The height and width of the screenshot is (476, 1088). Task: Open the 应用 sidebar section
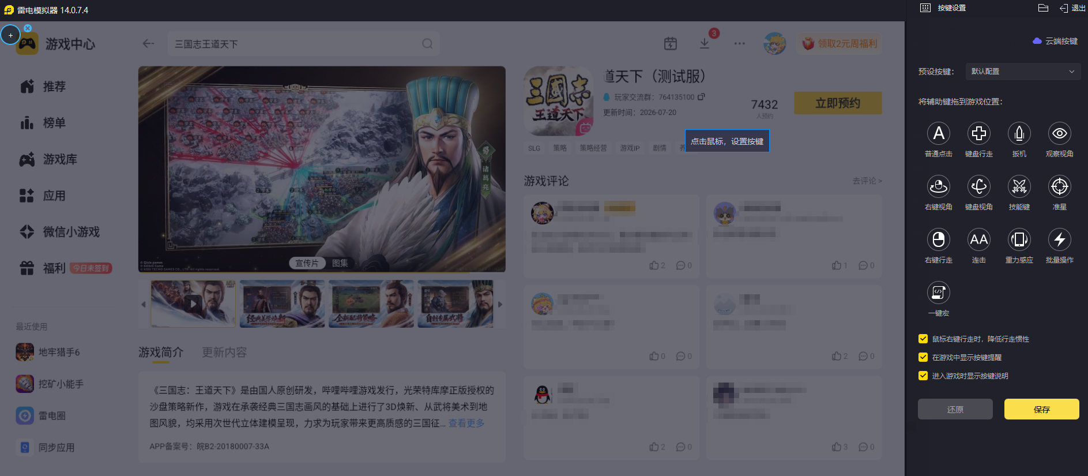[x=43, y=196]
